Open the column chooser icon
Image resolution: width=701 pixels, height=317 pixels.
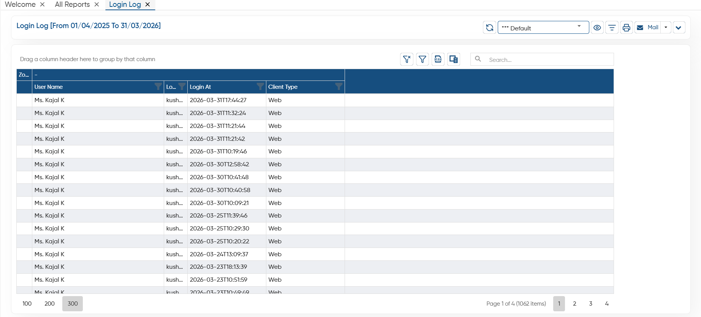coord(454,59)
